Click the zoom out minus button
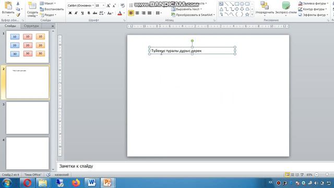 click(317, 175)
